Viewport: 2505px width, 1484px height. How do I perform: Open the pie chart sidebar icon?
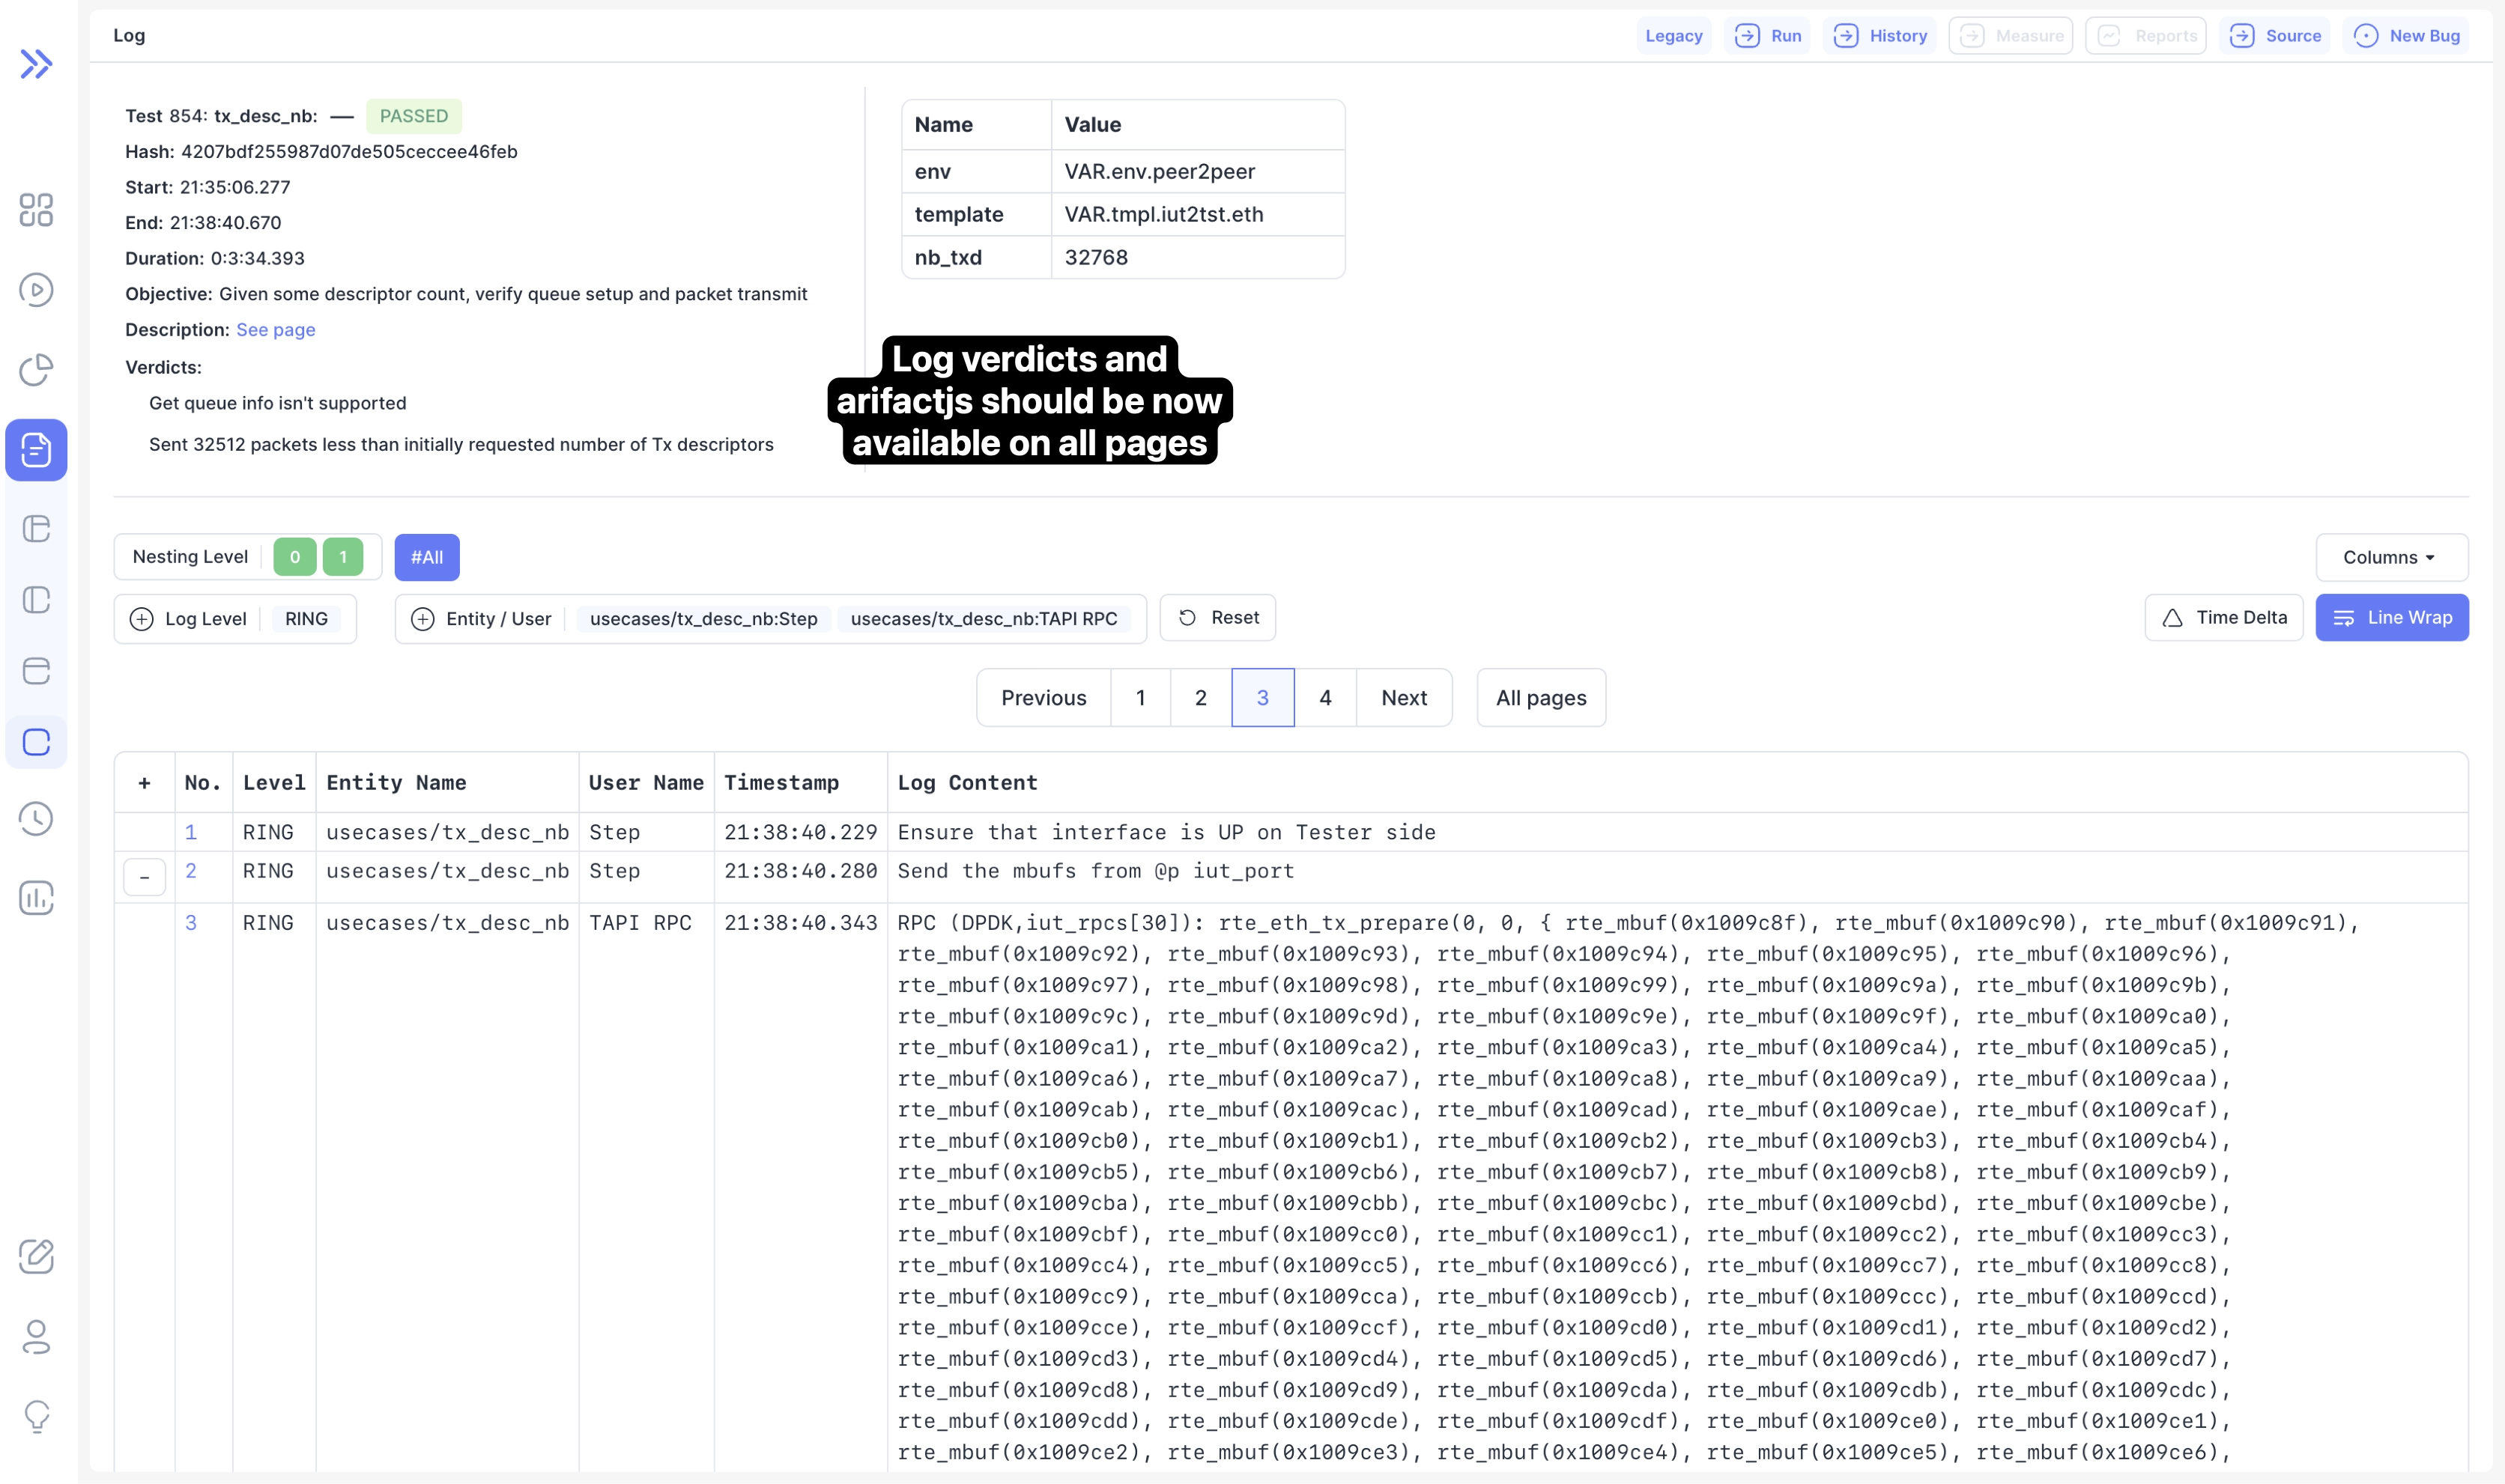point(36,370)
